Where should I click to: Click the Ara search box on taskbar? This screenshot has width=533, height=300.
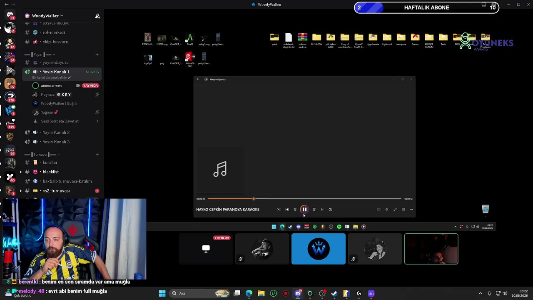pyautogui.click(x=200, y=293)
